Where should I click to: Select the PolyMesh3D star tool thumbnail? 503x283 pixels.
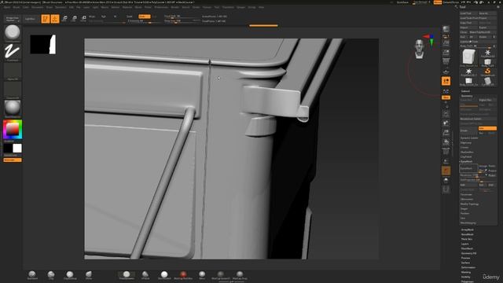click(487, 53)
